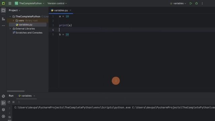Open the Project view mode dropdown

click(x=14, y=10)
